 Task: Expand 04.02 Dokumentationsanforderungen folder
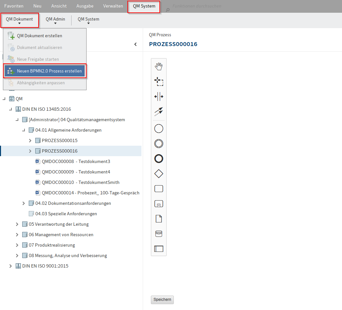click(24, 203)
